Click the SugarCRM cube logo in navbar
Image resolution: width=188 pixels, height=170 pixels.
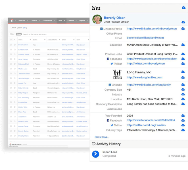pyautogui.click(x=12, y=21)
